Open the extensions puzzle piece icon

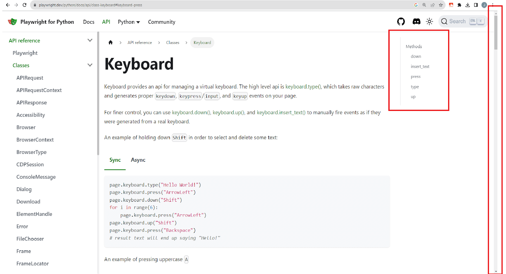pos(459,5)
